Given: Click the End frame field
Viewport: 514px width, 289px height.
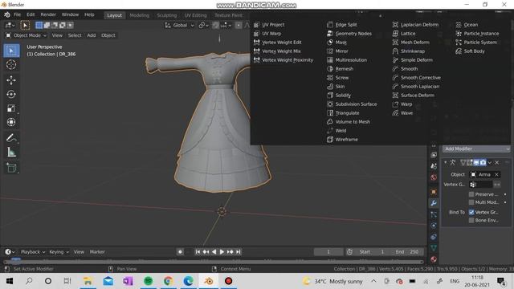Looking at the screenshot, I should coord(407,252).
